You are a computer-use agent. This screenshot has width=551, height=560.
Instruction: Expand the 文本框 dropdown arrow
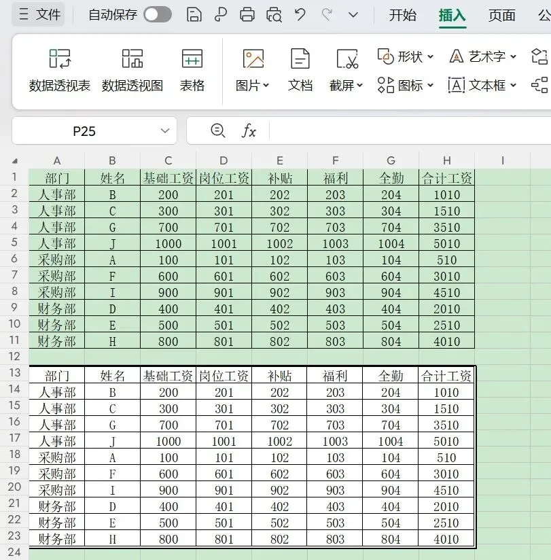(514, 85)
